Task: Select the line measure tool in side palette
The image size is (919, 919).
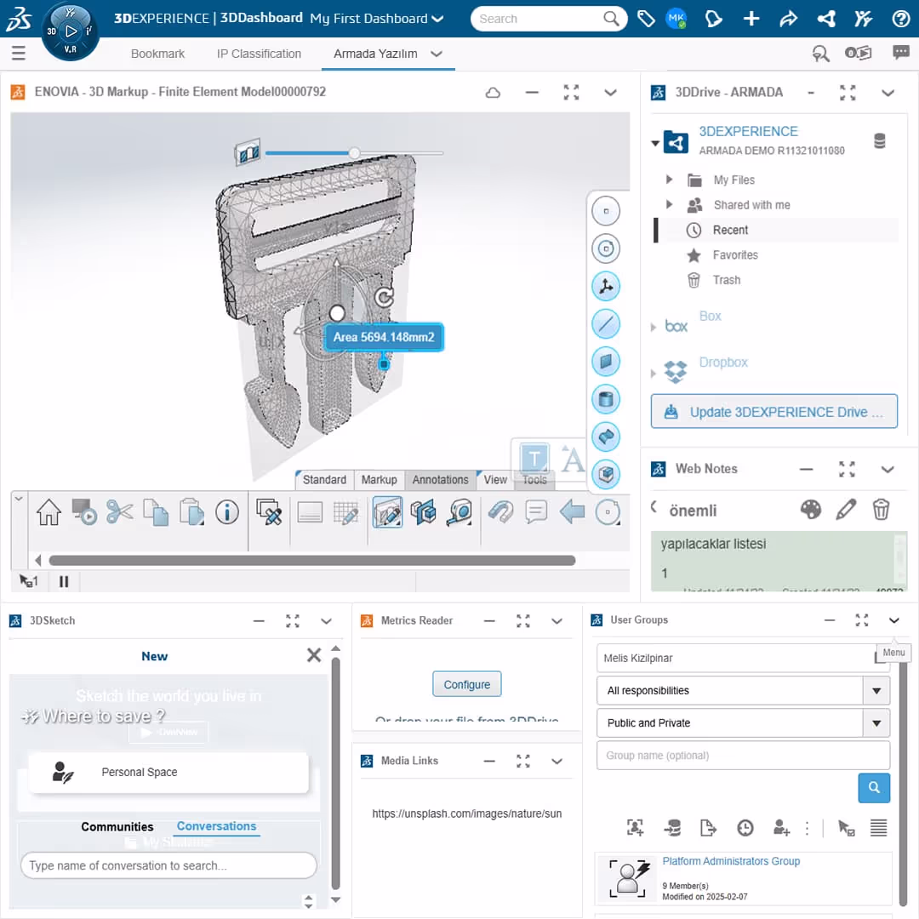Action: click(x=606, y=323)
